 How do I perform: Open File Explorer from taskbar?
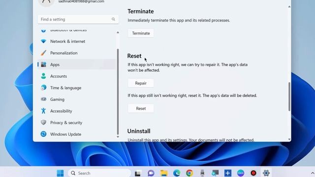(164, 173)
